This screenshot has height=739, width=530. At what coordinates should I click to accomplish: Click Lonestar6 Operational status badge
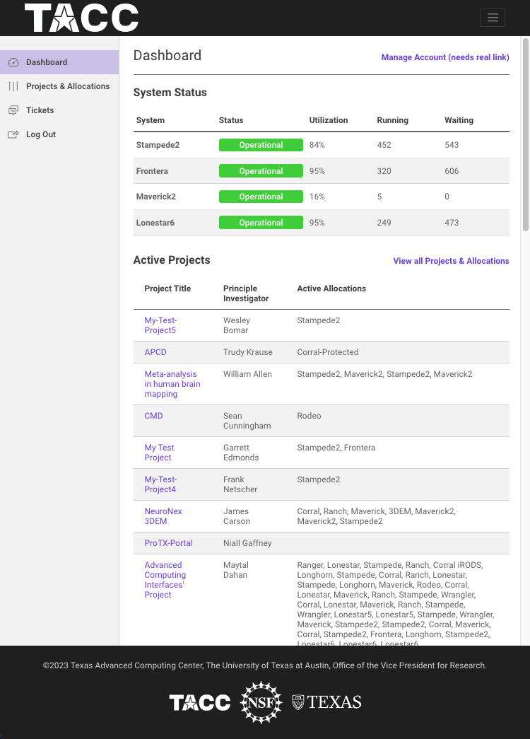click(x=261, y=223)
